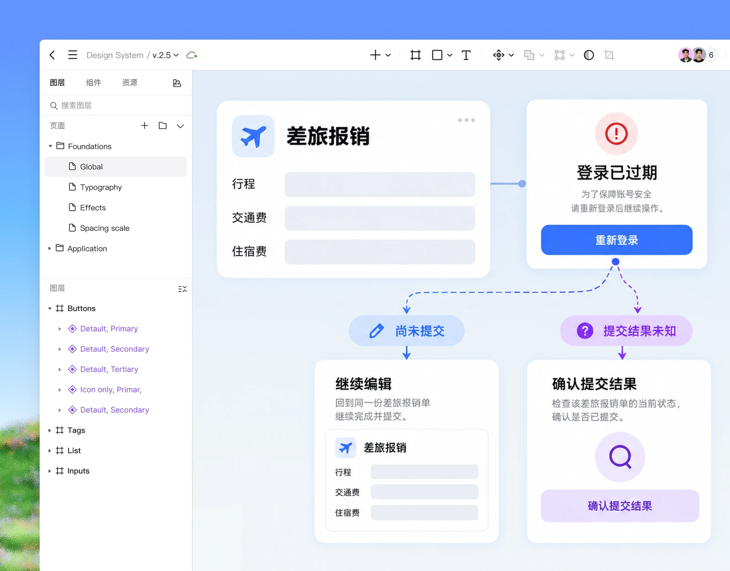This screenshot has height=571, width=730.
Task: Collapse the layers panel section icon
Action: (x=182, y=289)
